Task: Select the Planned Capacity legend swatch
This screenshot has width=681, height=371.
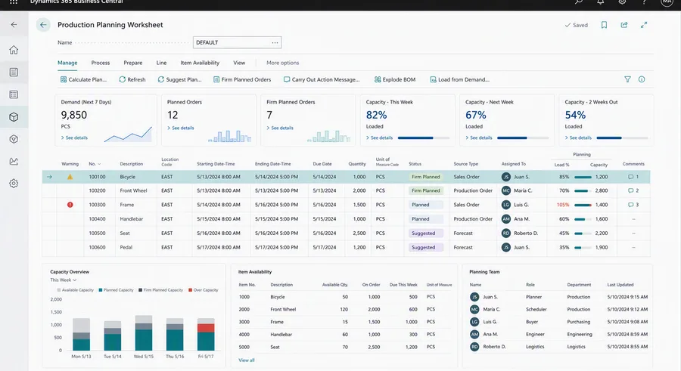Action: tap(101, 290)
